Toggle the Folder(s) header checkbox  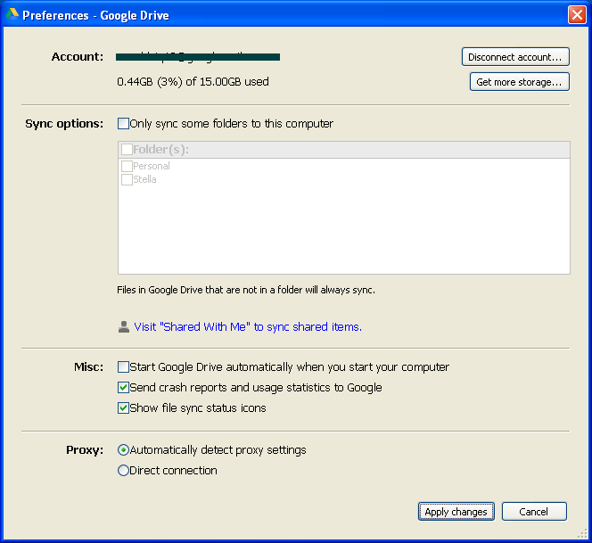[127, 150]
